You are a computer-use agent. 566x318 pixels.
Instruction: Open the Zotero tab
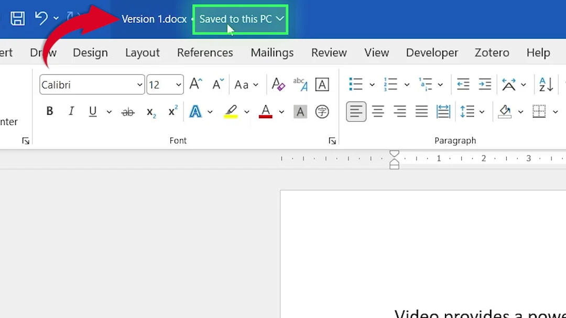492,53
